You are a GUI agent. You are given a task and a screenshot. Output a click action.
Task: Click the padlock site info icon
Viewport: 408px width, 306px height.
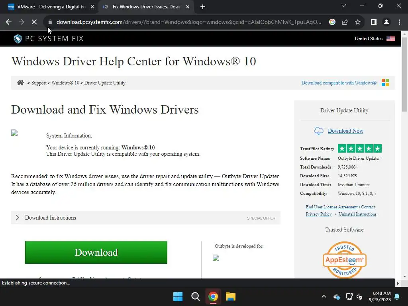(50, 22)
